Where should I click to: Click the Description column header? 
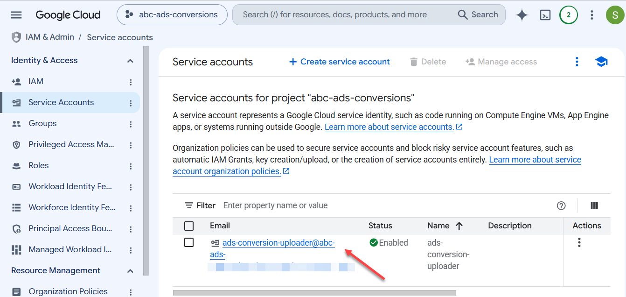pos(510,226)
